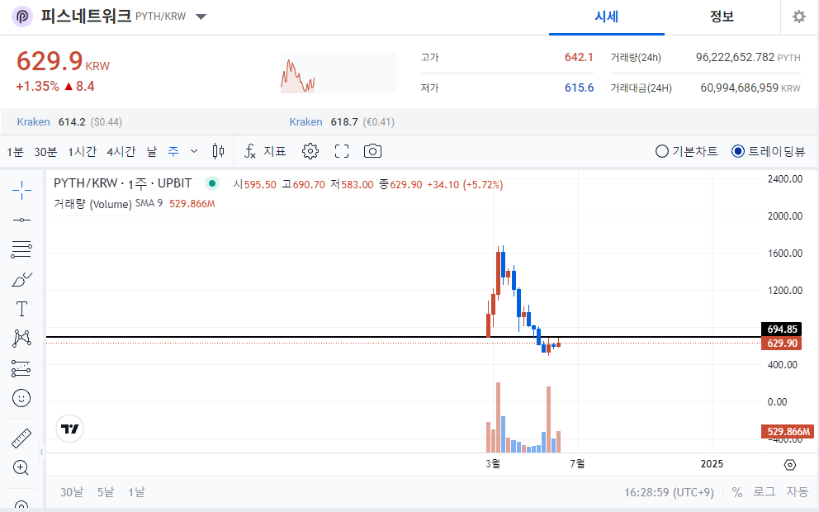
Task: Open the chart patterns tool
Action: [x=21, y=339]
